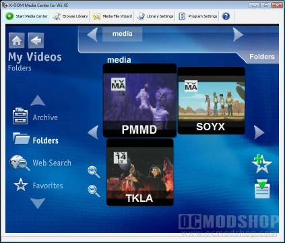Click the download-to-list green arrow icon
The image size is (285, 243).
pyautogui.click(x=262, y=189)
